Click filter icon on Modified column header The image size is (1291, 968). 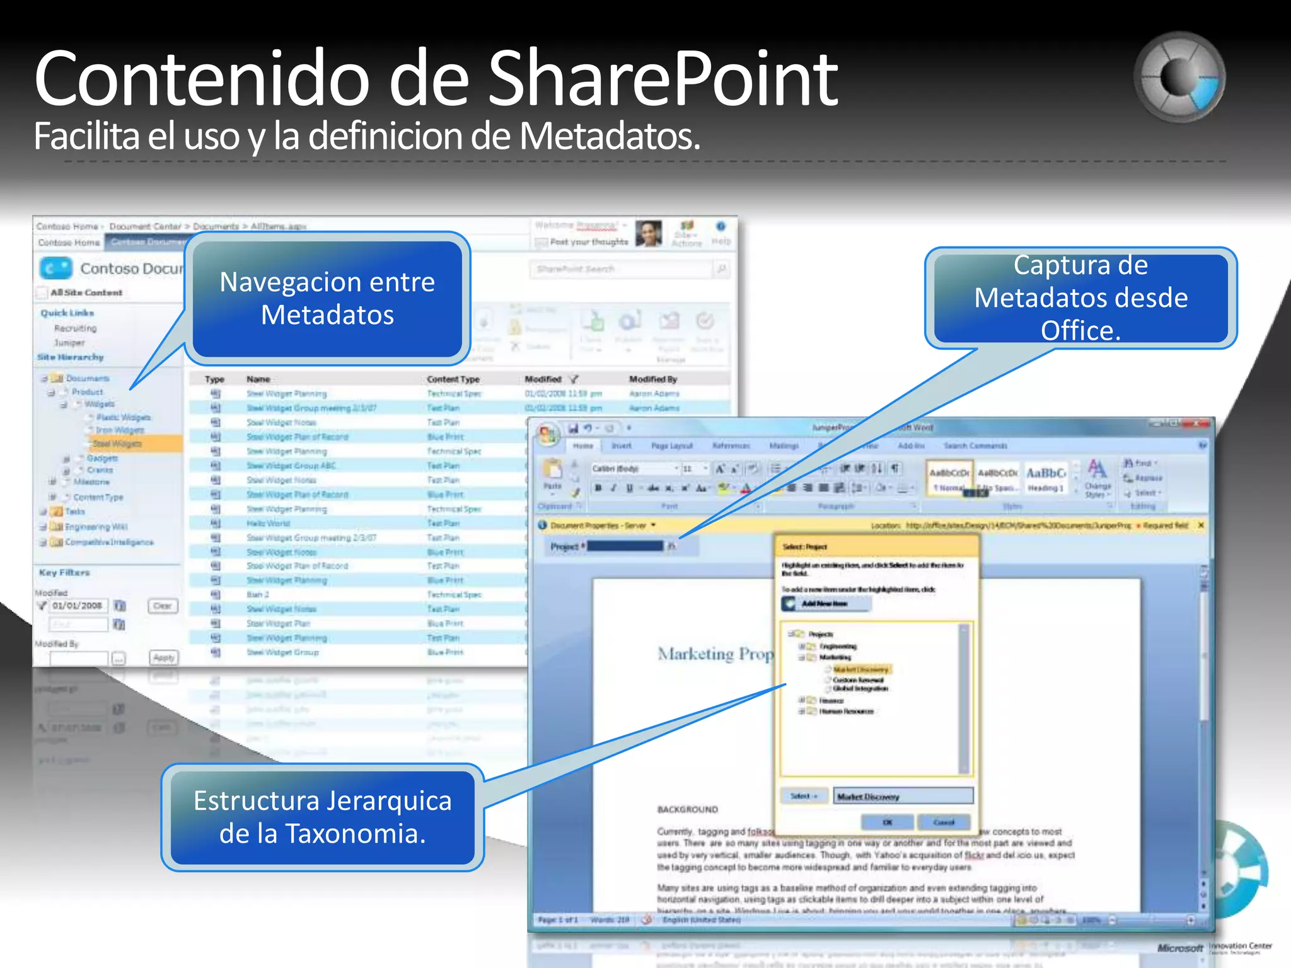click(x=574, y=379)
